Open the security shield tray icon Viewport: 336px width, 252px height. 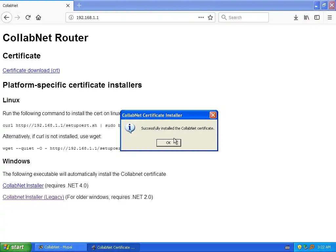click(x=300, y=247)
